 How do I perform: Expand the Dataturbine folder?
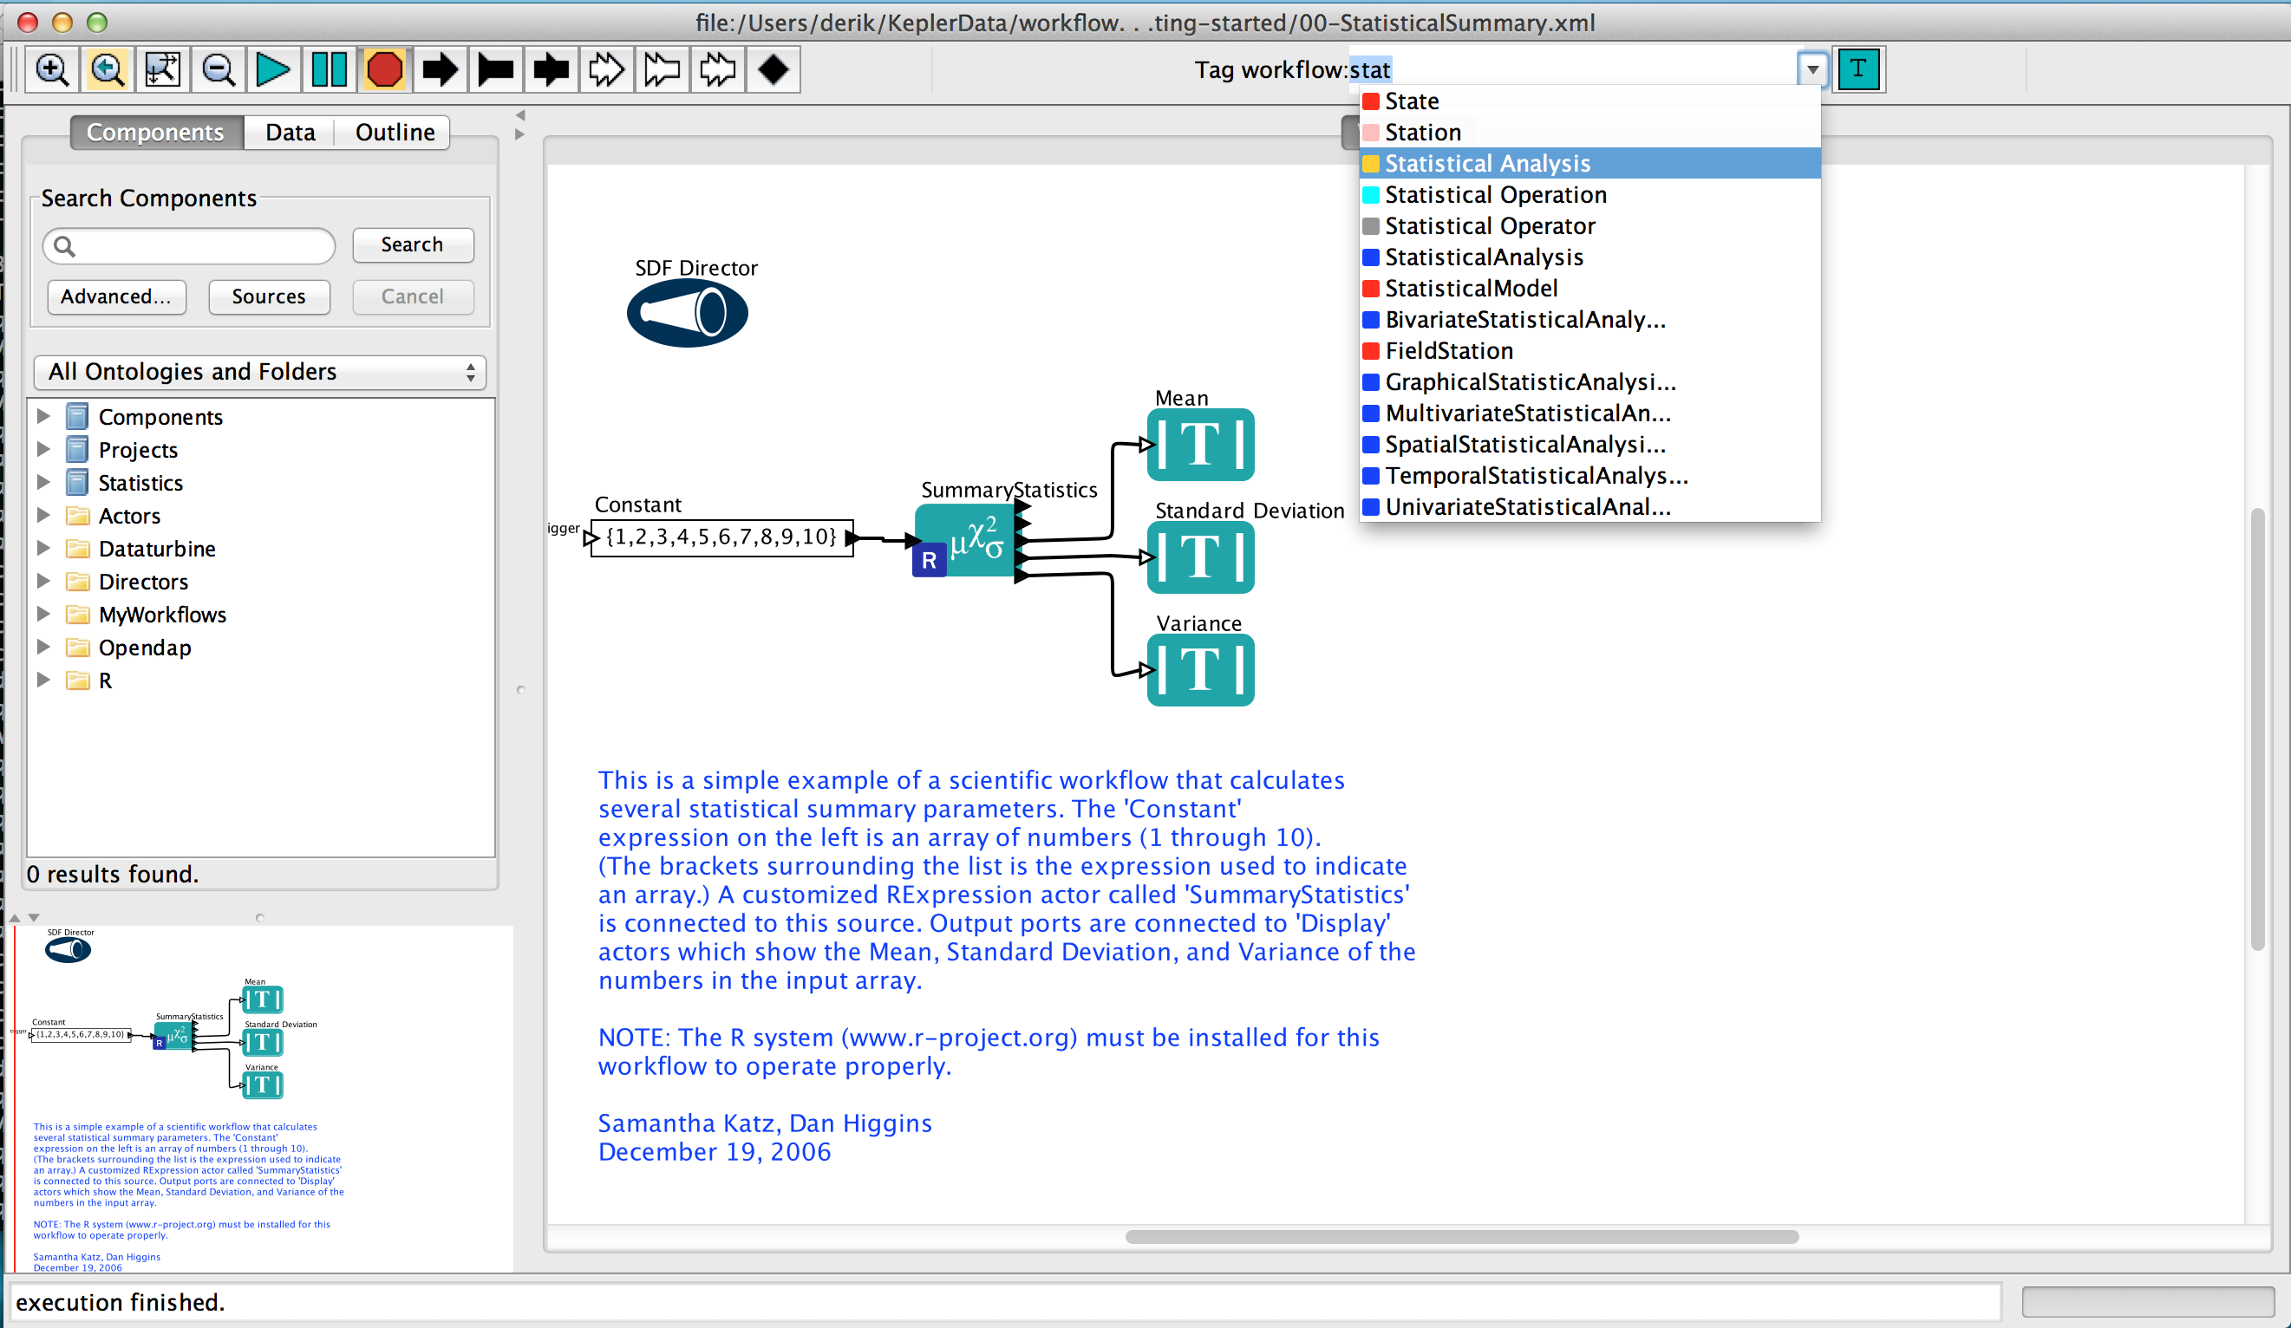(42, 548)
